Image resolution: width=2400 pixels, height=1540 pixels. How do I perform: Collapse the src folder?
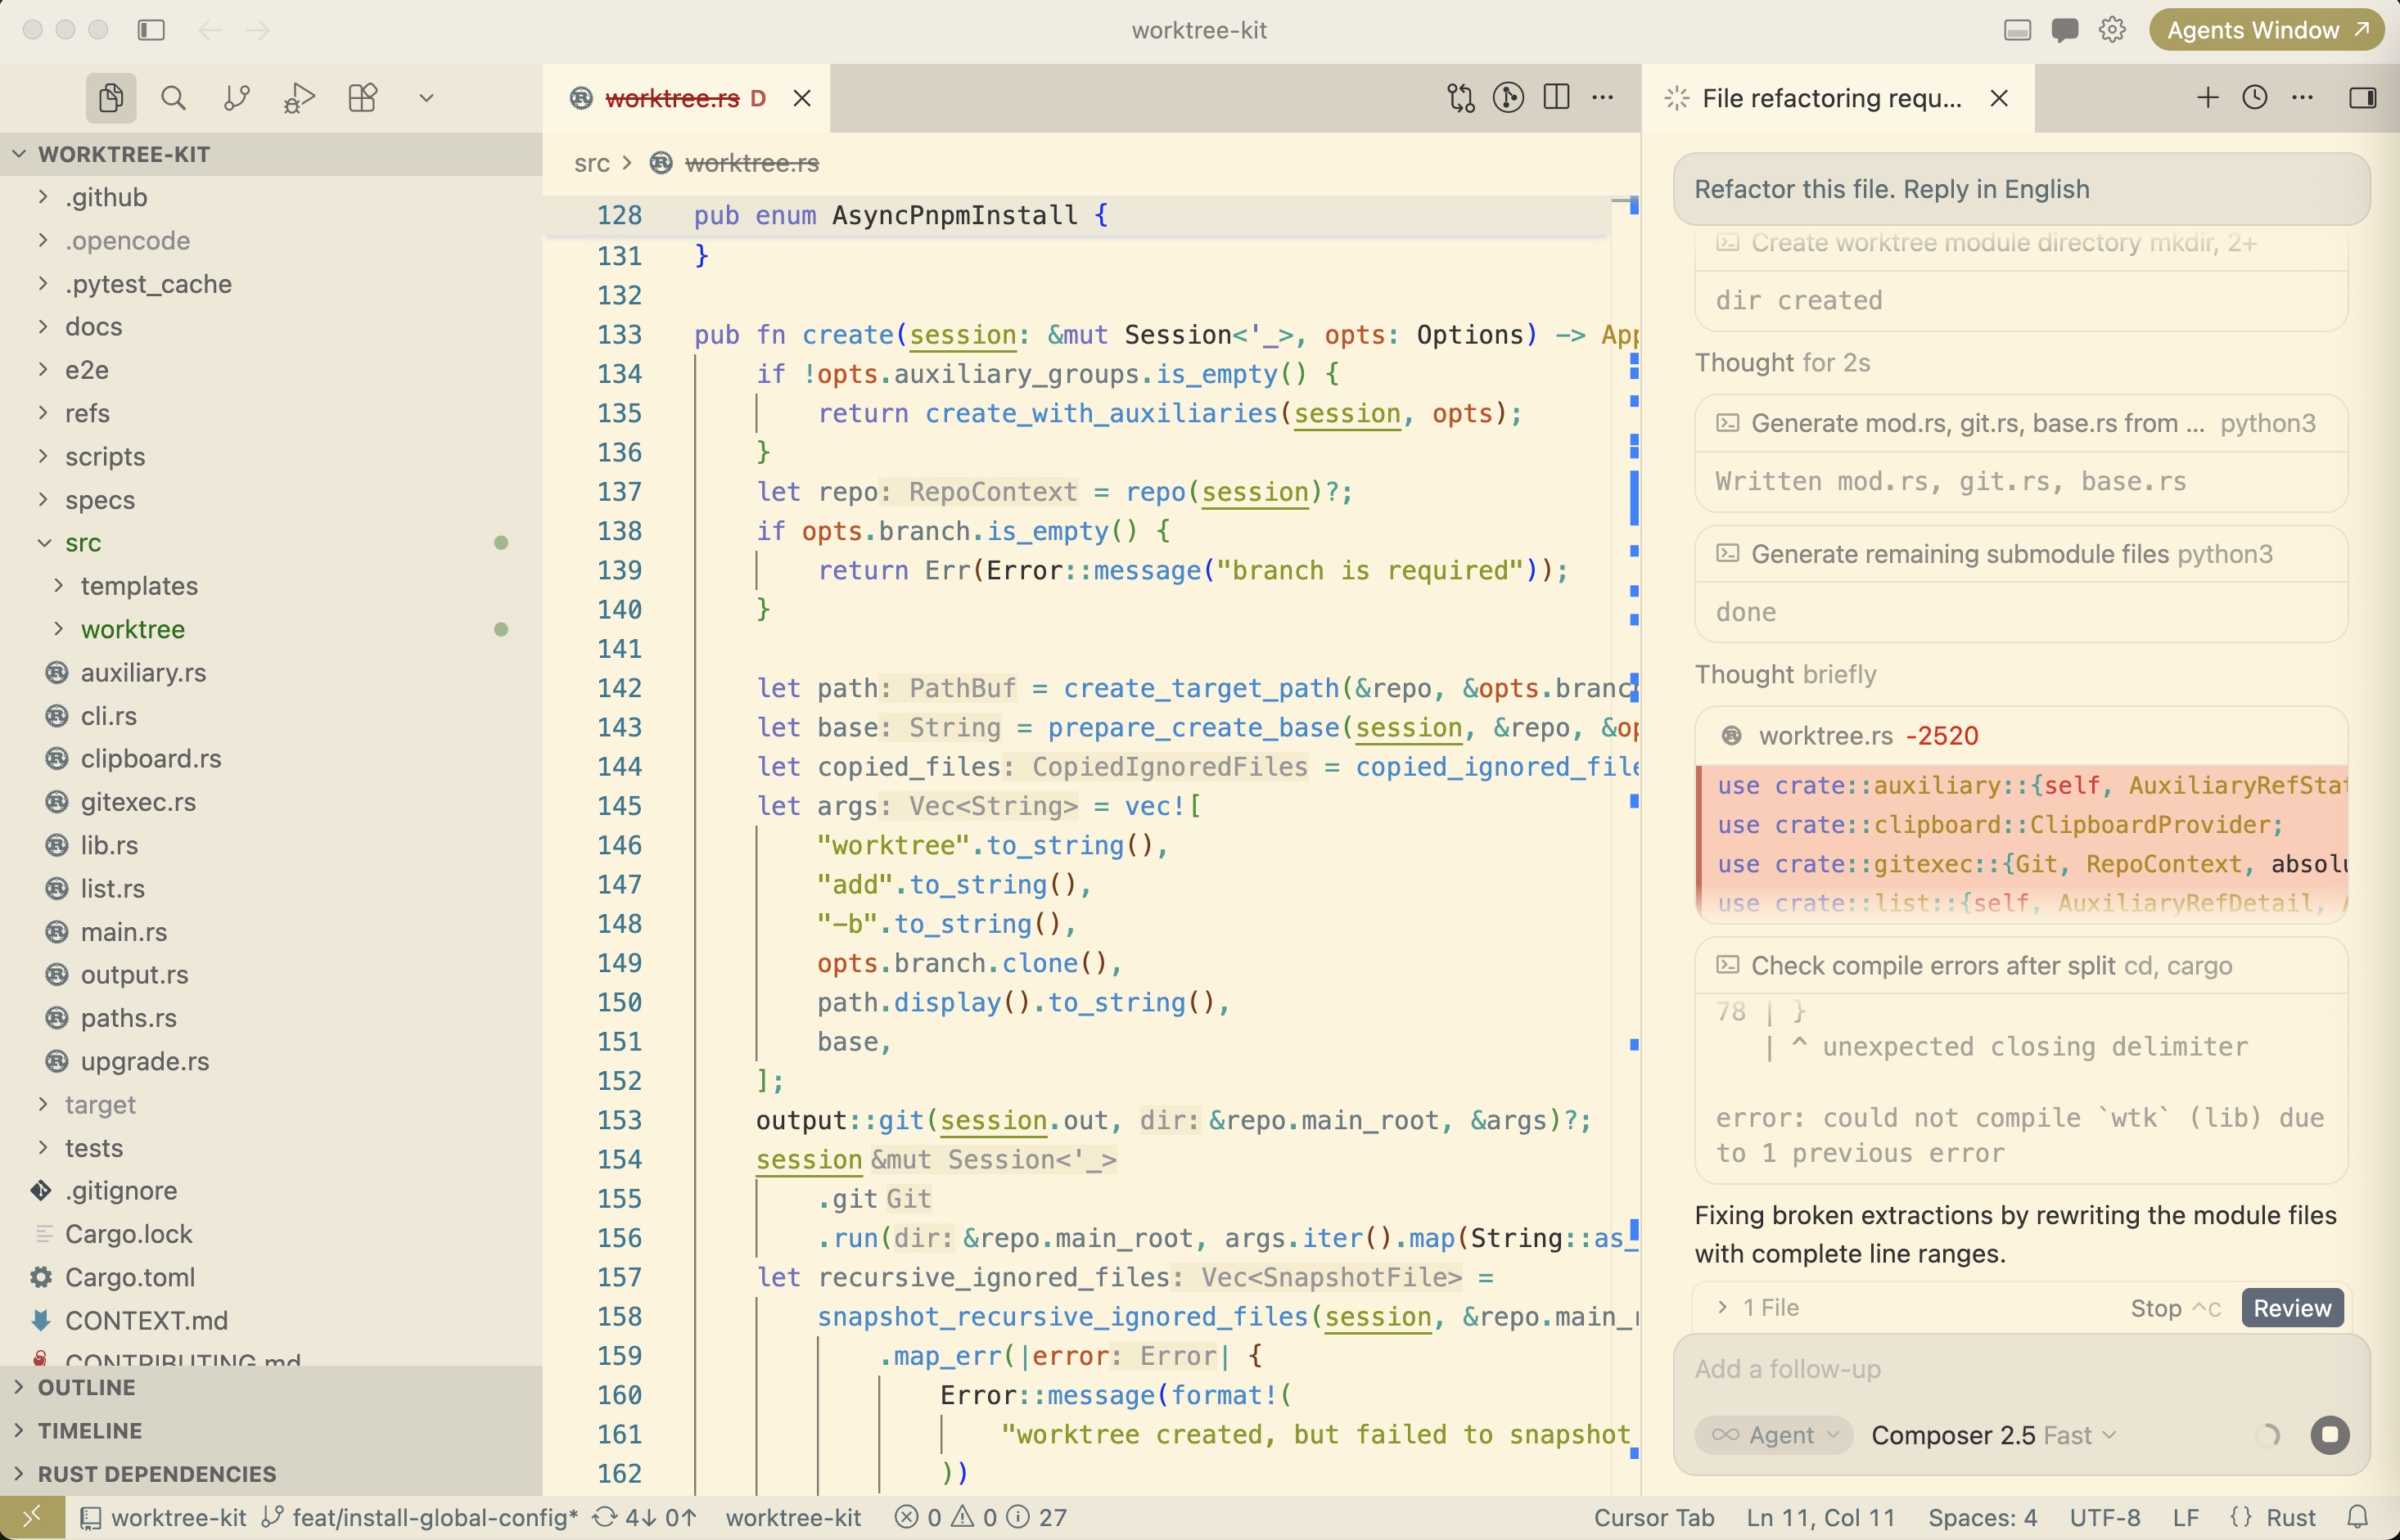[271, 543]
